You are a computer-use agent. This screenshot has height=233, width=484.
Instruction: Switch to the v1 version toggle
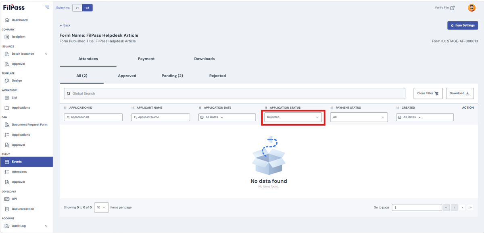[x=77, y=8]
